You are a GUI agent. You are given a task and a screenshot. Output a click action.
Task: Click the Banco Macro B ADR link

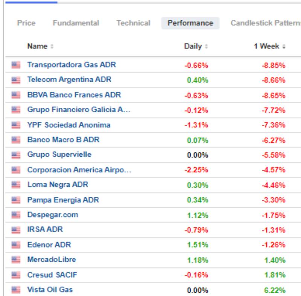coord(63,140)
